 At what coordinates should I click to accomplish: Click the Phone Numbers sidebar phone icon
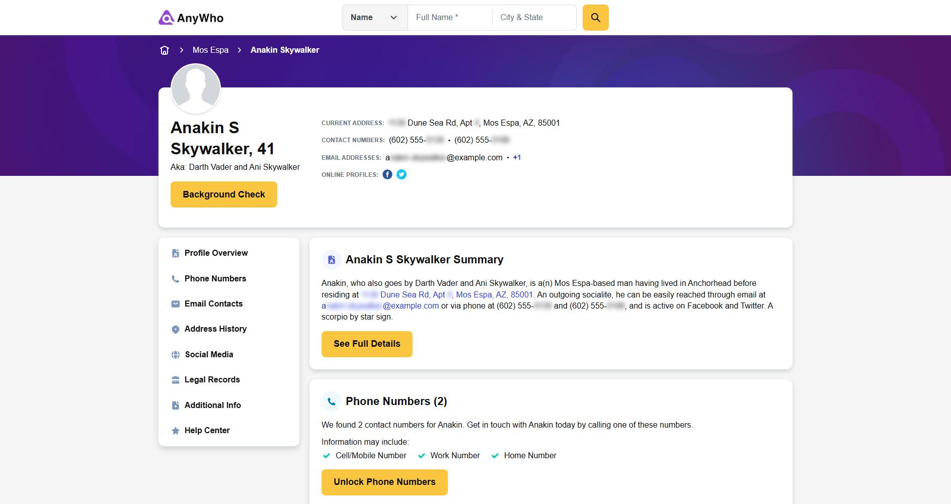coord(176,279)
